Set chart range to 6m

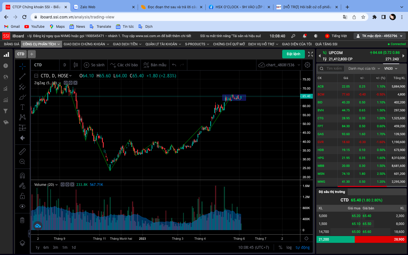pos(46,247)
